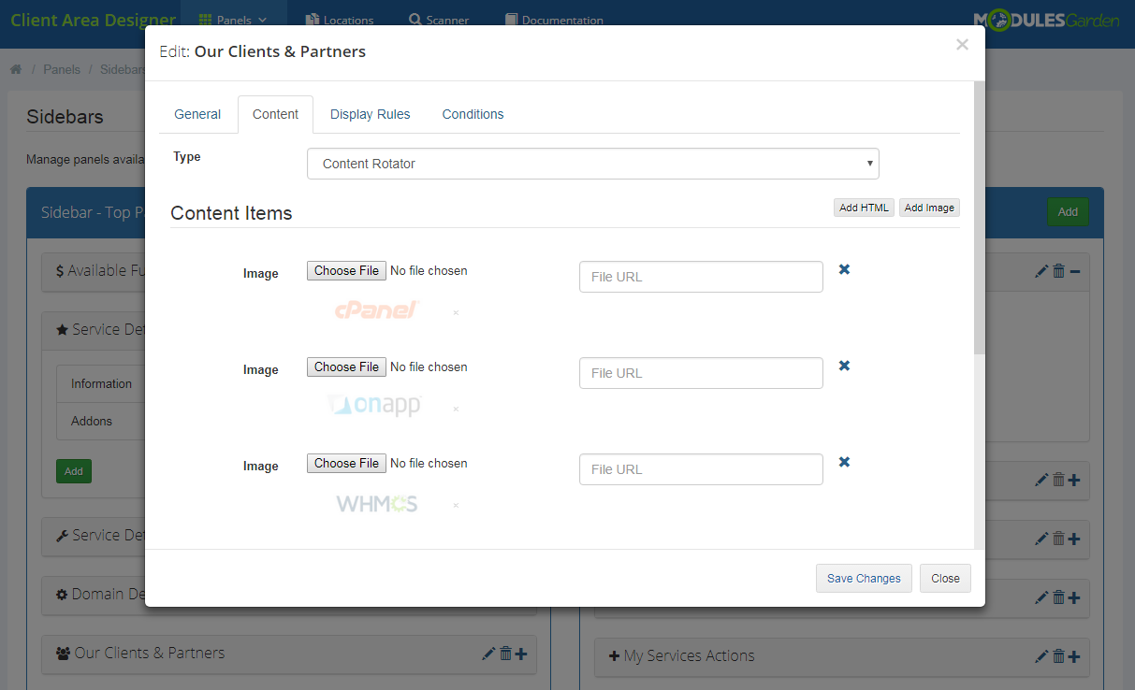Open the ModulesGarden logo link
The width and height of the screenshot is (1135, 690).
[x=1046, y=20]
